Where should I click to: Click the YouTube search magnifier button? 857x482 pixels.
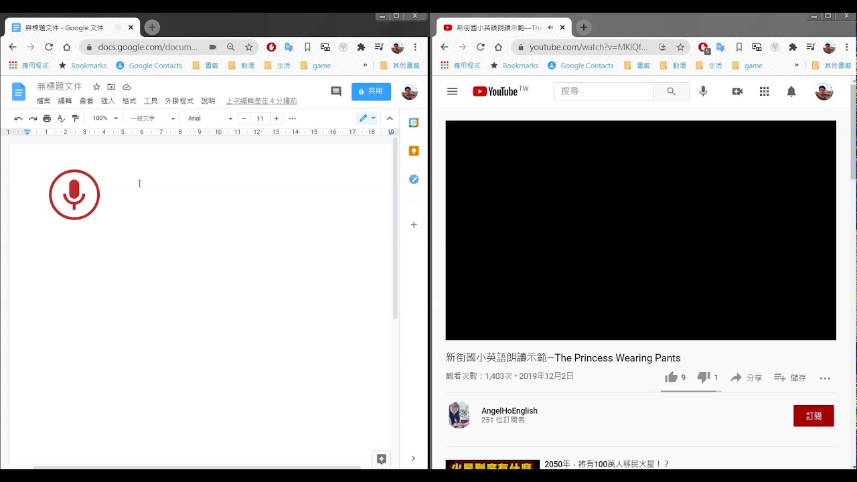[x=672, y=92]
